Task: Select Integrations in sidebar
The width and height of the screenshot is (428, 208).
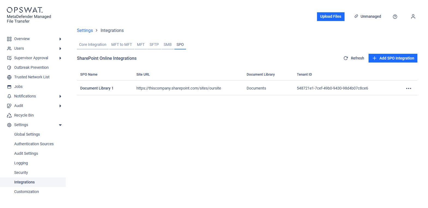Action: [33, 182]
